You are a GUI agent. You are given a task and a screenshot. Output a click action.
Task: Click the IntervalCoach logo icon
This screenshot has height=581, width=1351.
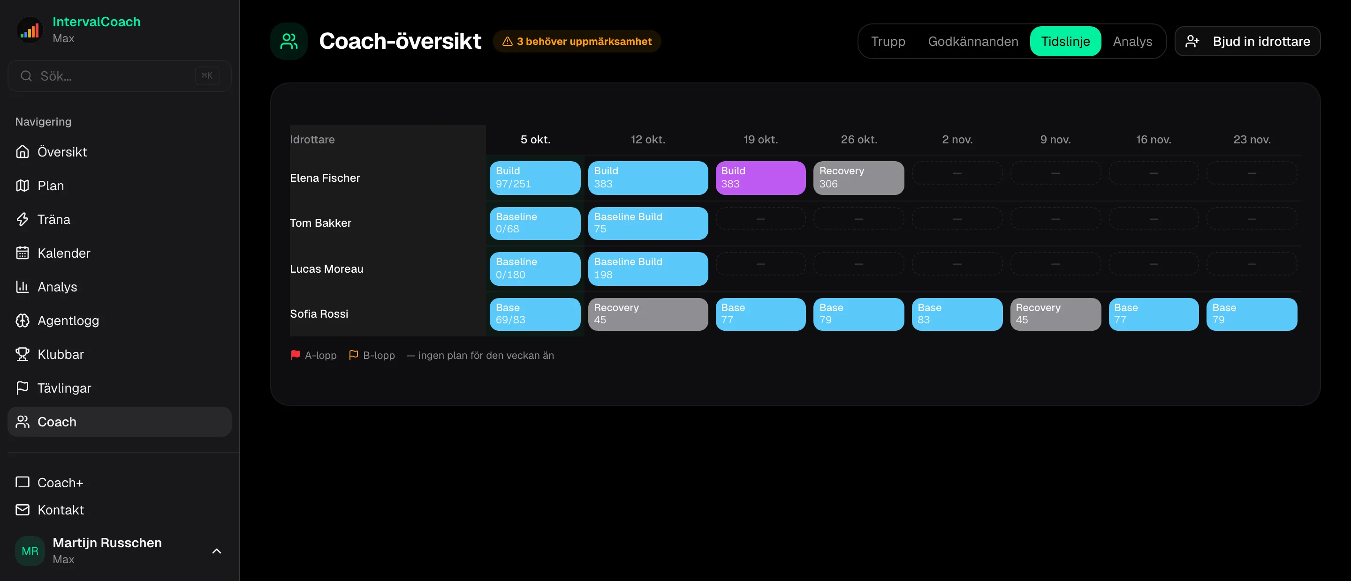tap(30, 30)
